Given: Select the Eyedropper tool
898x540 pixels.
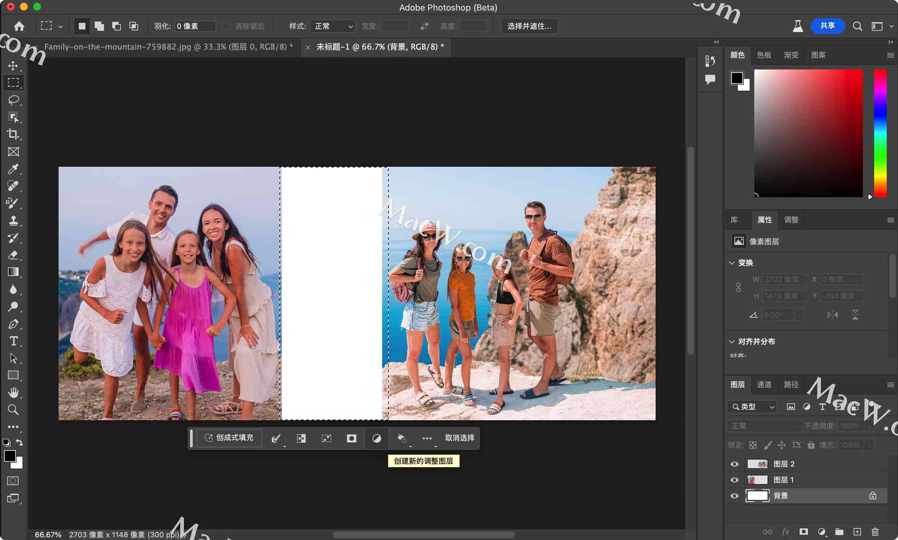Looking at the screenshot, I should point(13,169).
